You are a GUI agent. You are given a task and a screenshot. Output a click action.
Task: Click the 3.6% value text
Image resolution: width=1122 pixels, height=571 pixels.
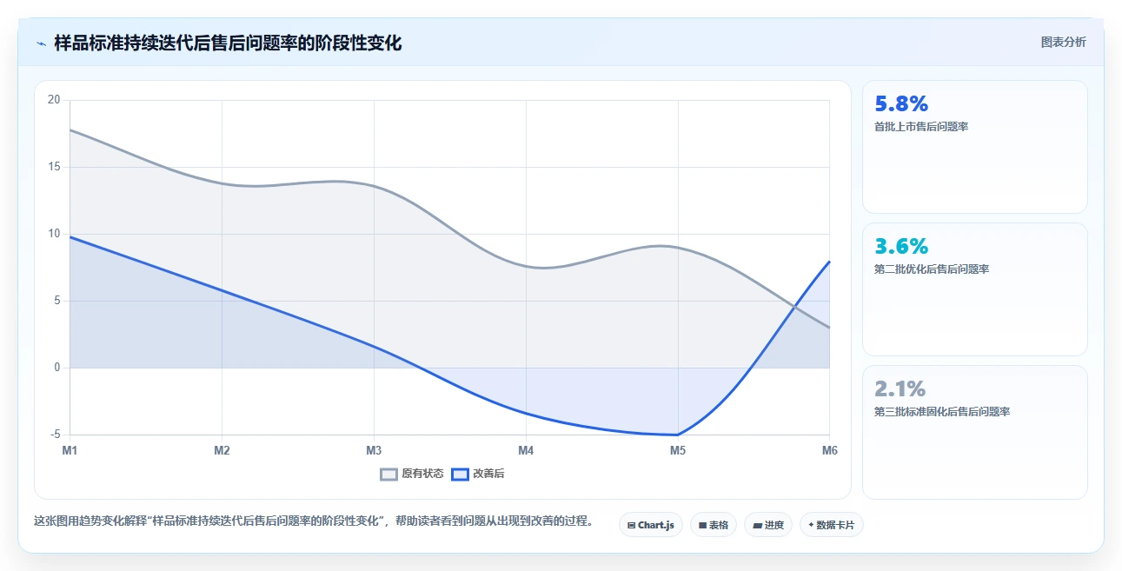click(901, 247)
